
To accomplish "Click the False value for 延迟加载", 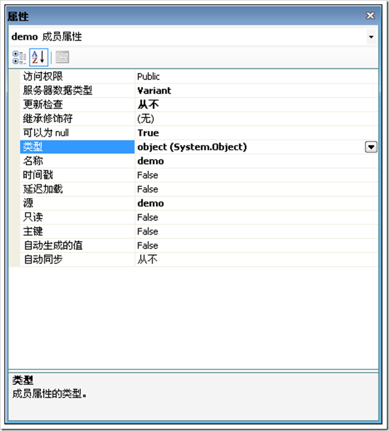I will [x=256, y=189].
